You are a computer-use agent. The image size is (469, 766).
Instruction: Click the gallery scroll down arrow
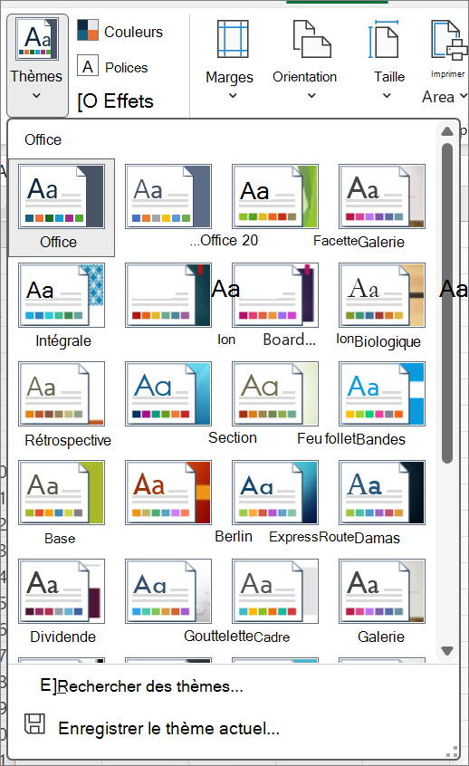(x=447, y=651)
